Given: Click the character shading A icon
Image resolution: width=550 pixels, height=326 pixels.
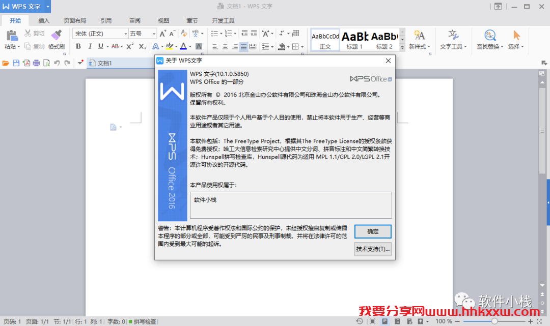Looking at the screenshot, I should click(x=199, y=46).
